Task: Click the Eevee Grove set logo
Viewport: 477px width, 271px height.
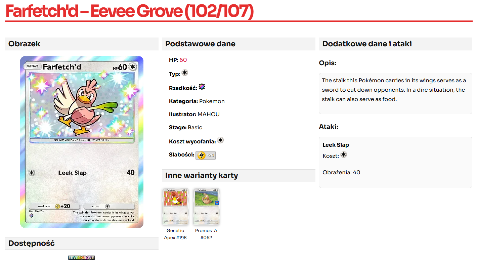Action: 82,258
